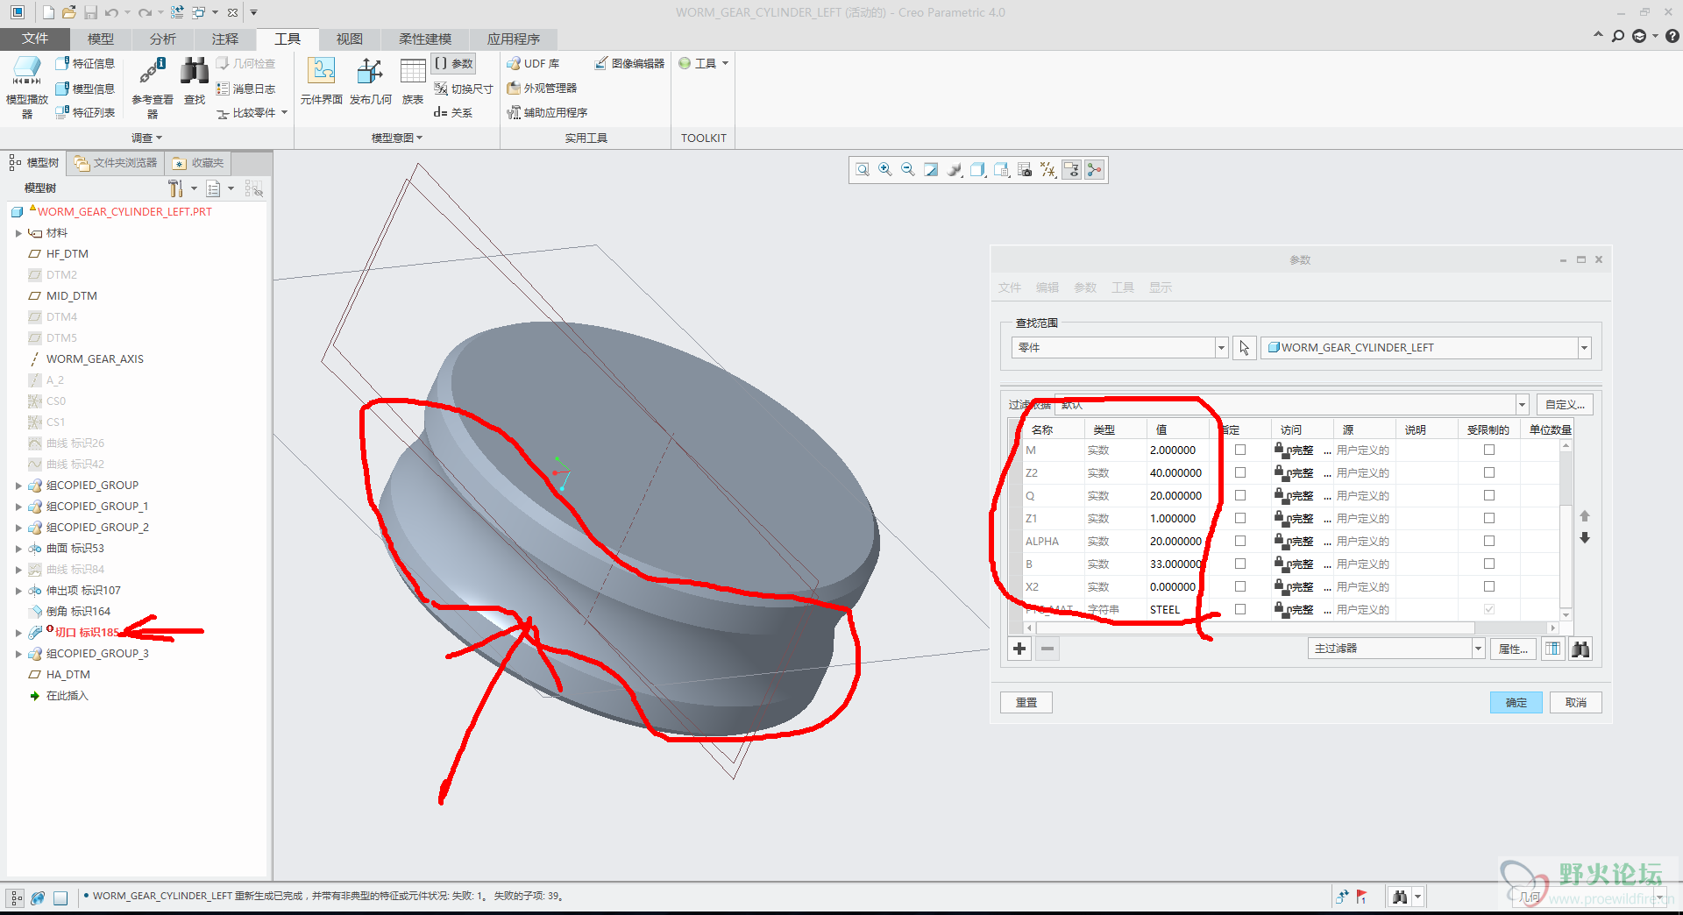This screenshot has height=915, width=1683.
Task: Open the 过滤依据 默认 filter dropdown
Action: click(1522, 405)
